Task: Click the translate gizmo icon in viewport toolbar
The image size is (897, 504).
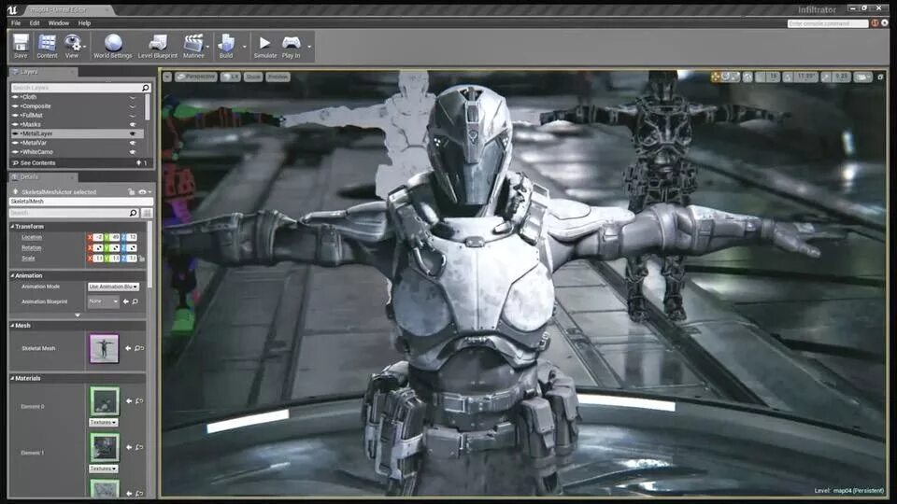Action: [716, 77]
